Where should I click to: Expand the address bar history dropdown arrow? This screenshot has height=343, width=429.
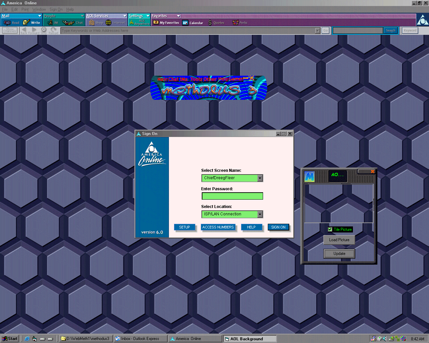[318, 30]
